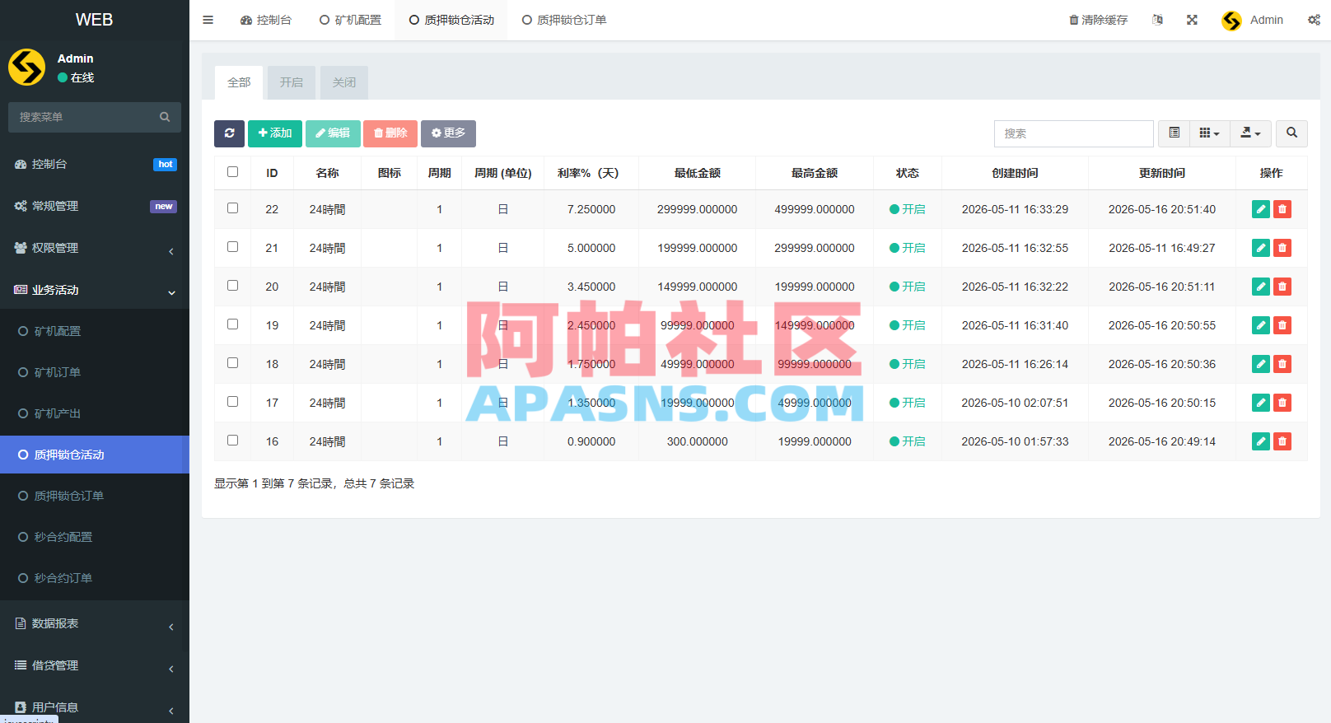Delete row ID 21 with red trash
This screenshot has height=723, width=1331.
click(x=1282, y=248)
